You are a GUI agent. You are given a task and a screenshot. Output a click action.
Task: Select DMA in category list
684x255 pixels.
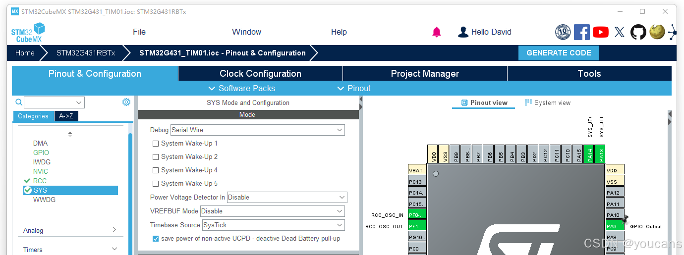tap(40, 143)
